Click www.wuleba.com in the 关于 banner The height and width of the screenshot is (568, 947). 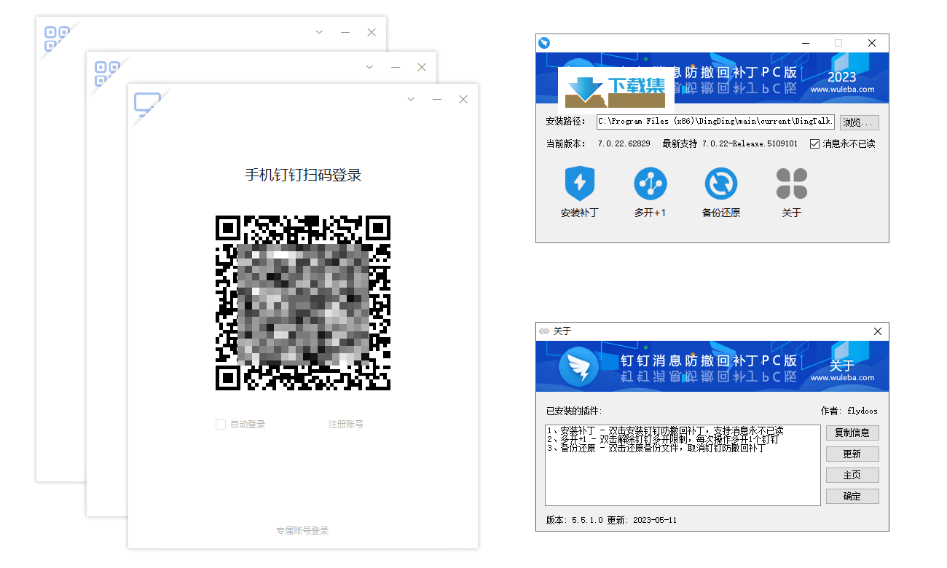(842, 378)
